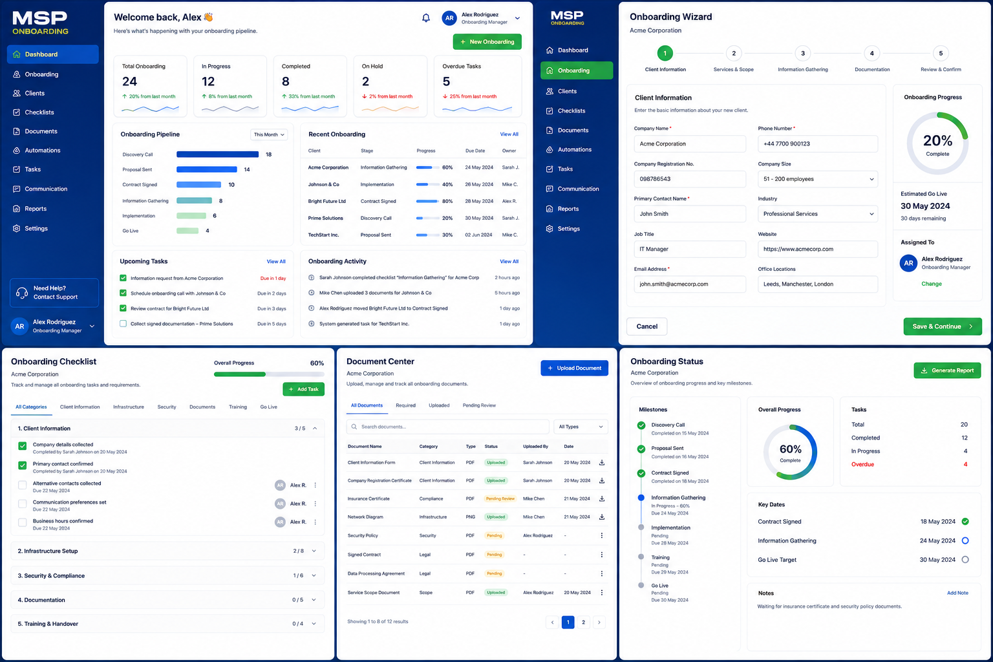Click the Generate Report button
Viewport: 993px width, 662px height.
[947, 370]
